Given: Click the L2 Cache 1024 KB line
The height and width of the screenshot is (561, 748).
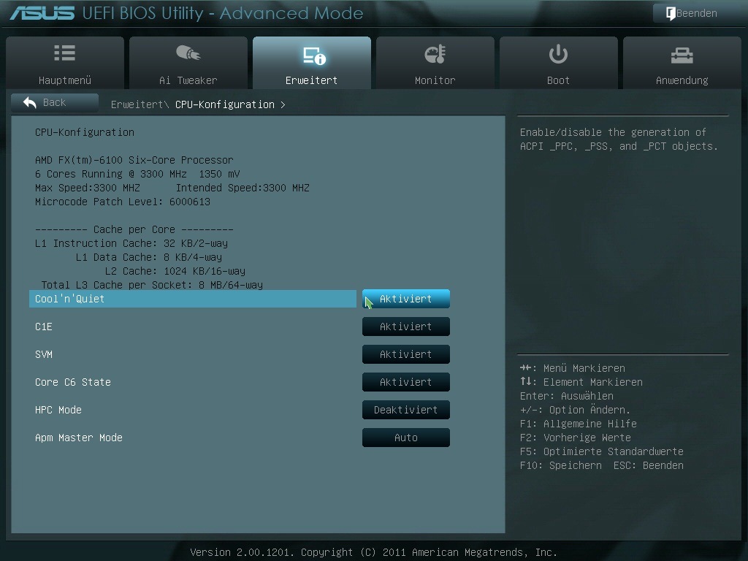Looking at the screenshot, I should (x=175, y=271).
